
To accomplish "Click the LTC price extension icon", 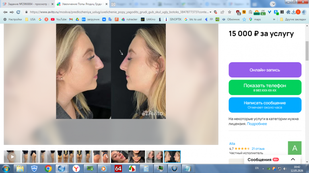I will (263, 12).
